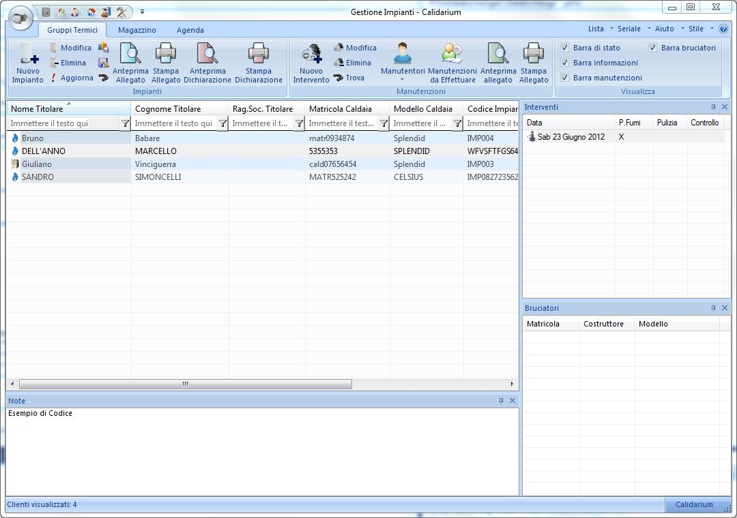This screenshot has height=518, width=737.
Task: Open the Manutentori dropdown button
Action: coord(403,63)
